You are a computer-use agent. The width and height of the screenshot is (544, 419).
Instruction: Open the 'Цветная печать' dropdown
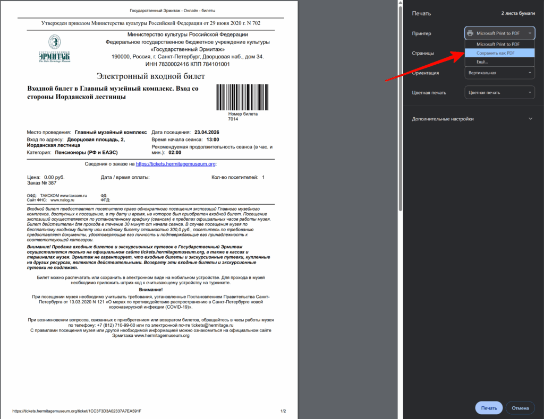pyautogui.click(x=499, y=92)
